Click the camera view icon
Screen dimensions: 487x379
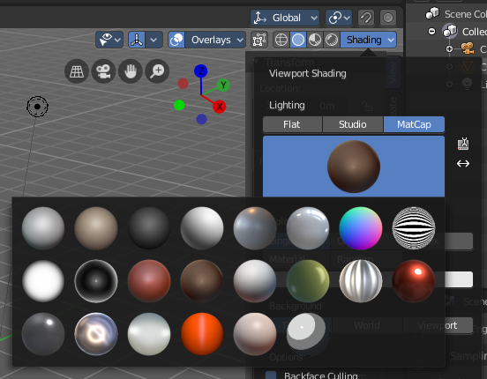tap(103, 71)
